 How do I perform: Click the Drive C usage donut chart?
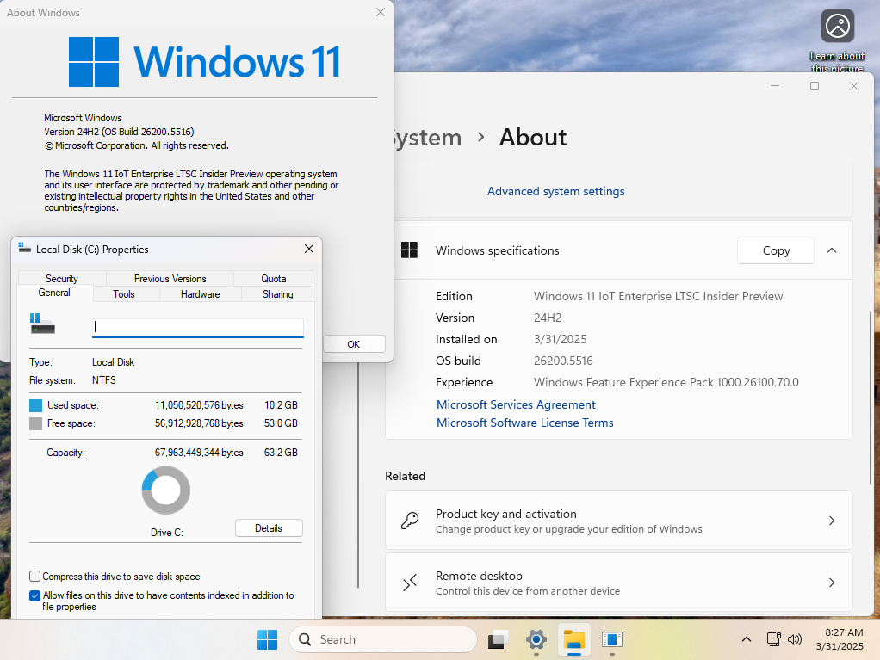point(166,490)
